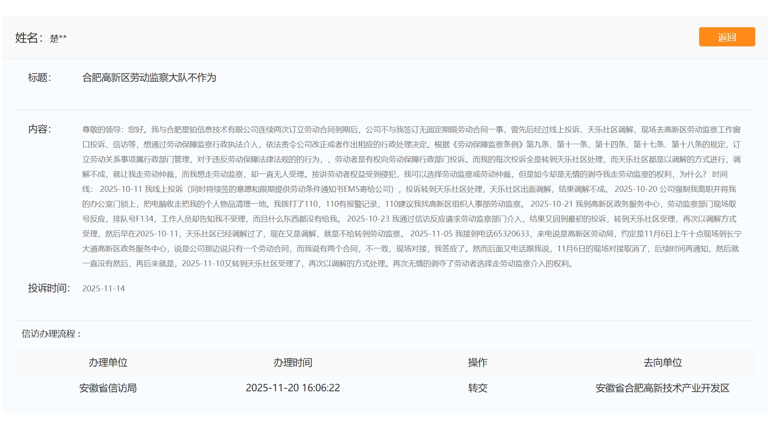
Task: Click the 信访办理流程 section heading
Action: coord(51,334)
